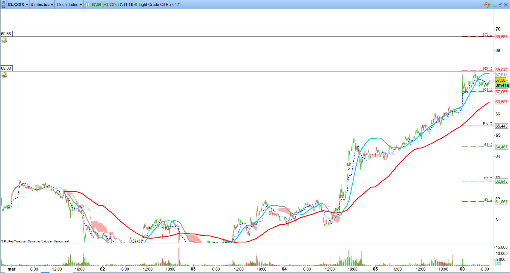Click the red-green trading arrows icon
The height and width of the screenshot is (273, 510).
pyautogui.click(x=487, y=5)
